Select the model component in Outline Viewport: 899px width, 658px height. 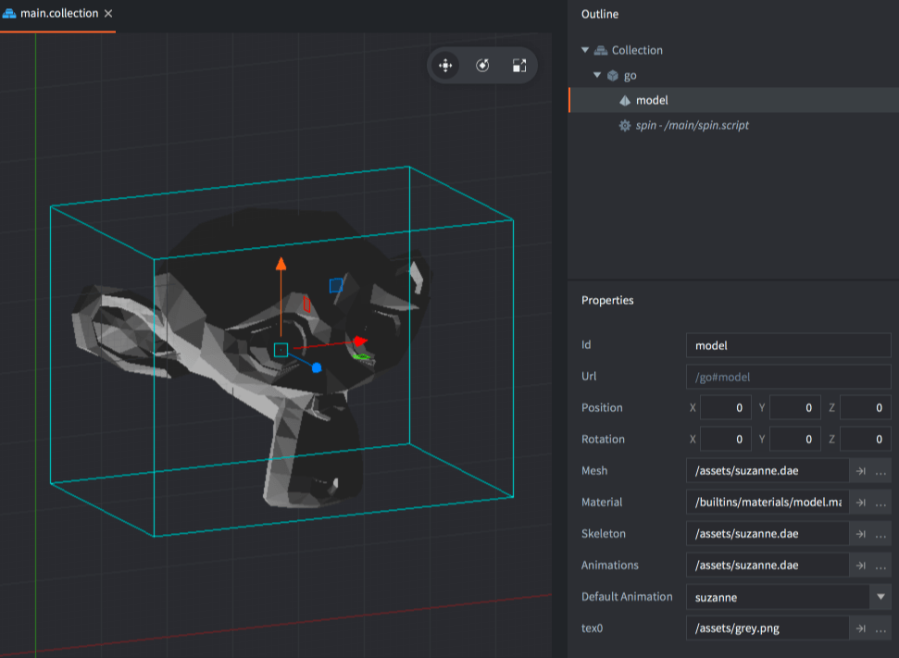pyautogui.click(x=652, y=100)
